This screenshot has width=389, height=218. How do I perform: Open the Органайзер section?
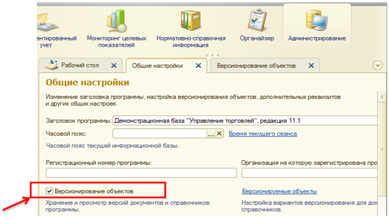click(257, 25)
